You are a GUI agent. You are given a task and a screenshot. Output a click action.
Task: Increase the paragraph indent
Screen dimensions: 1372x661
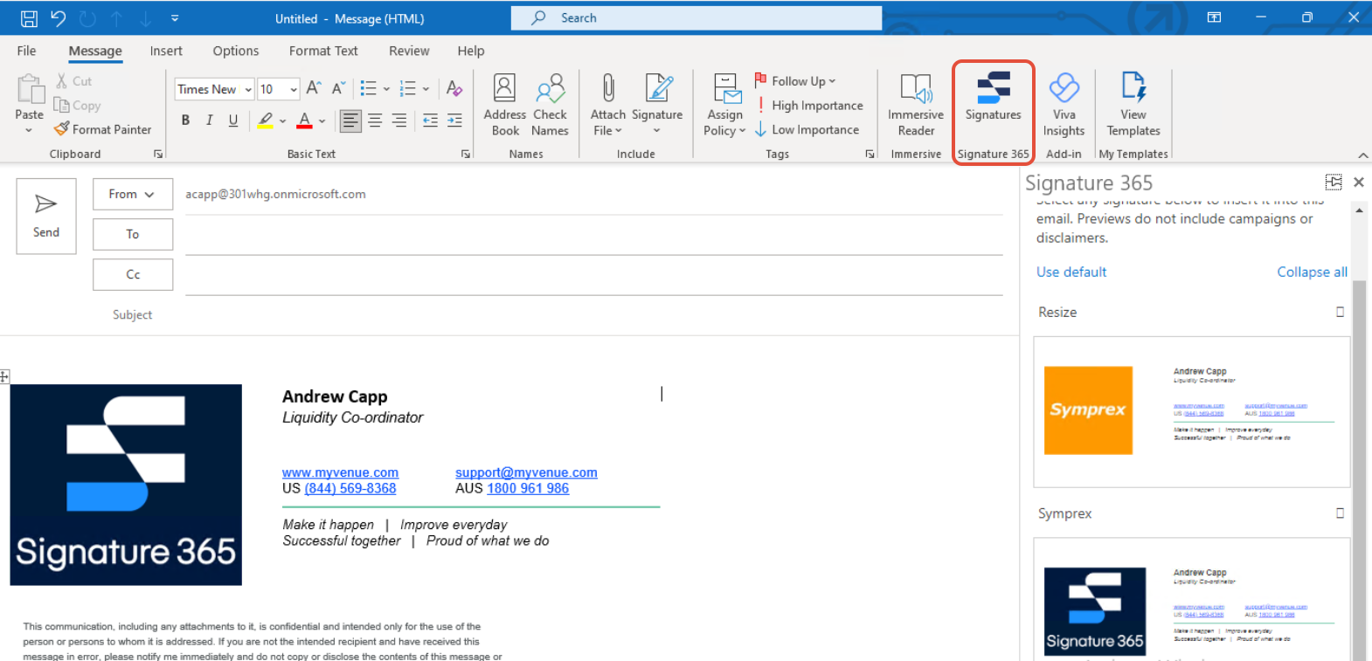[x=455, y=120]
